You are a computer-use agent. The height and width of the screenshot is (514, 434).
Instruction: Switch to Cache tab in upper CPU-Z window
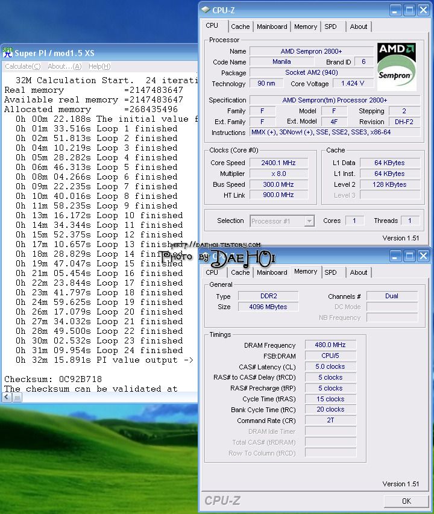coord(241,27)
